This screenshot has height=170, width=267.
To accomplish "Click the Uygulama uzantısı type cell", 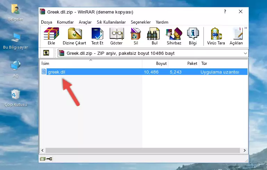I will click(x=220, y=72).
